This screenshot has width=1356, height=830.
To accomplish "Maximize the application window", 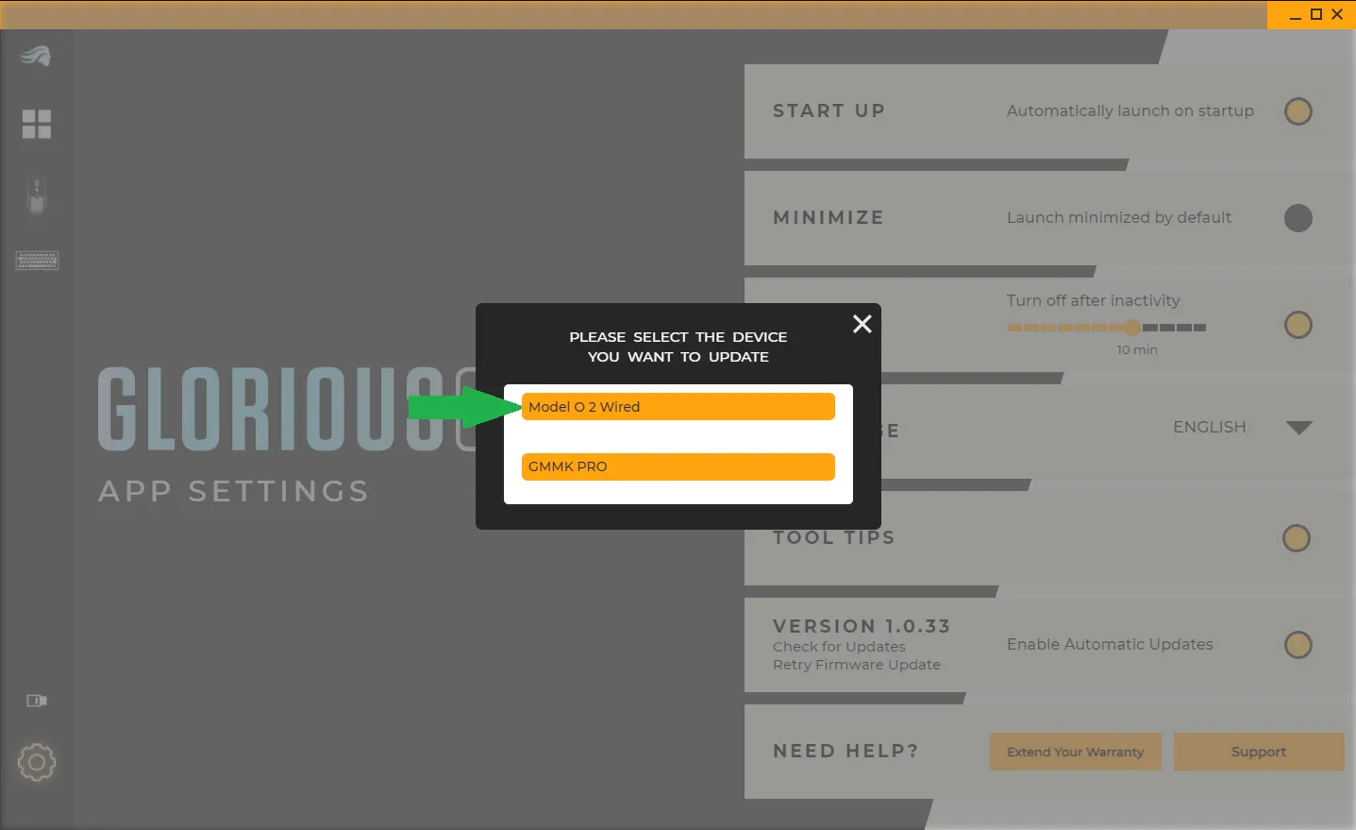I will tap(1316, 14).
